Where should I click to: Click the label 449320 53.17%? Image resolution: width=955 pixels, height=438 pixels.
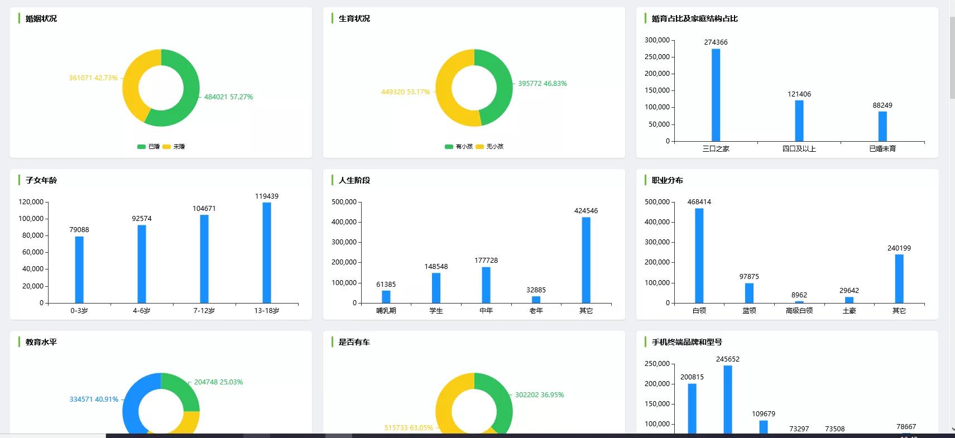click(x=406, y=92)
